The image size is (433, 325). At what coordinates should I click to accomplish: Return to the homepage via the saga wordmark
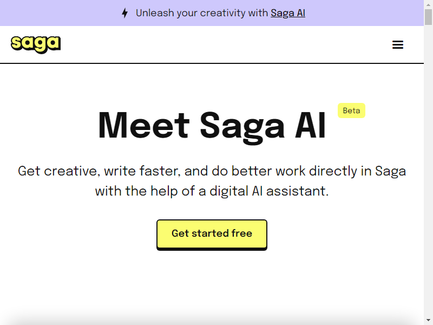(35, 44)
